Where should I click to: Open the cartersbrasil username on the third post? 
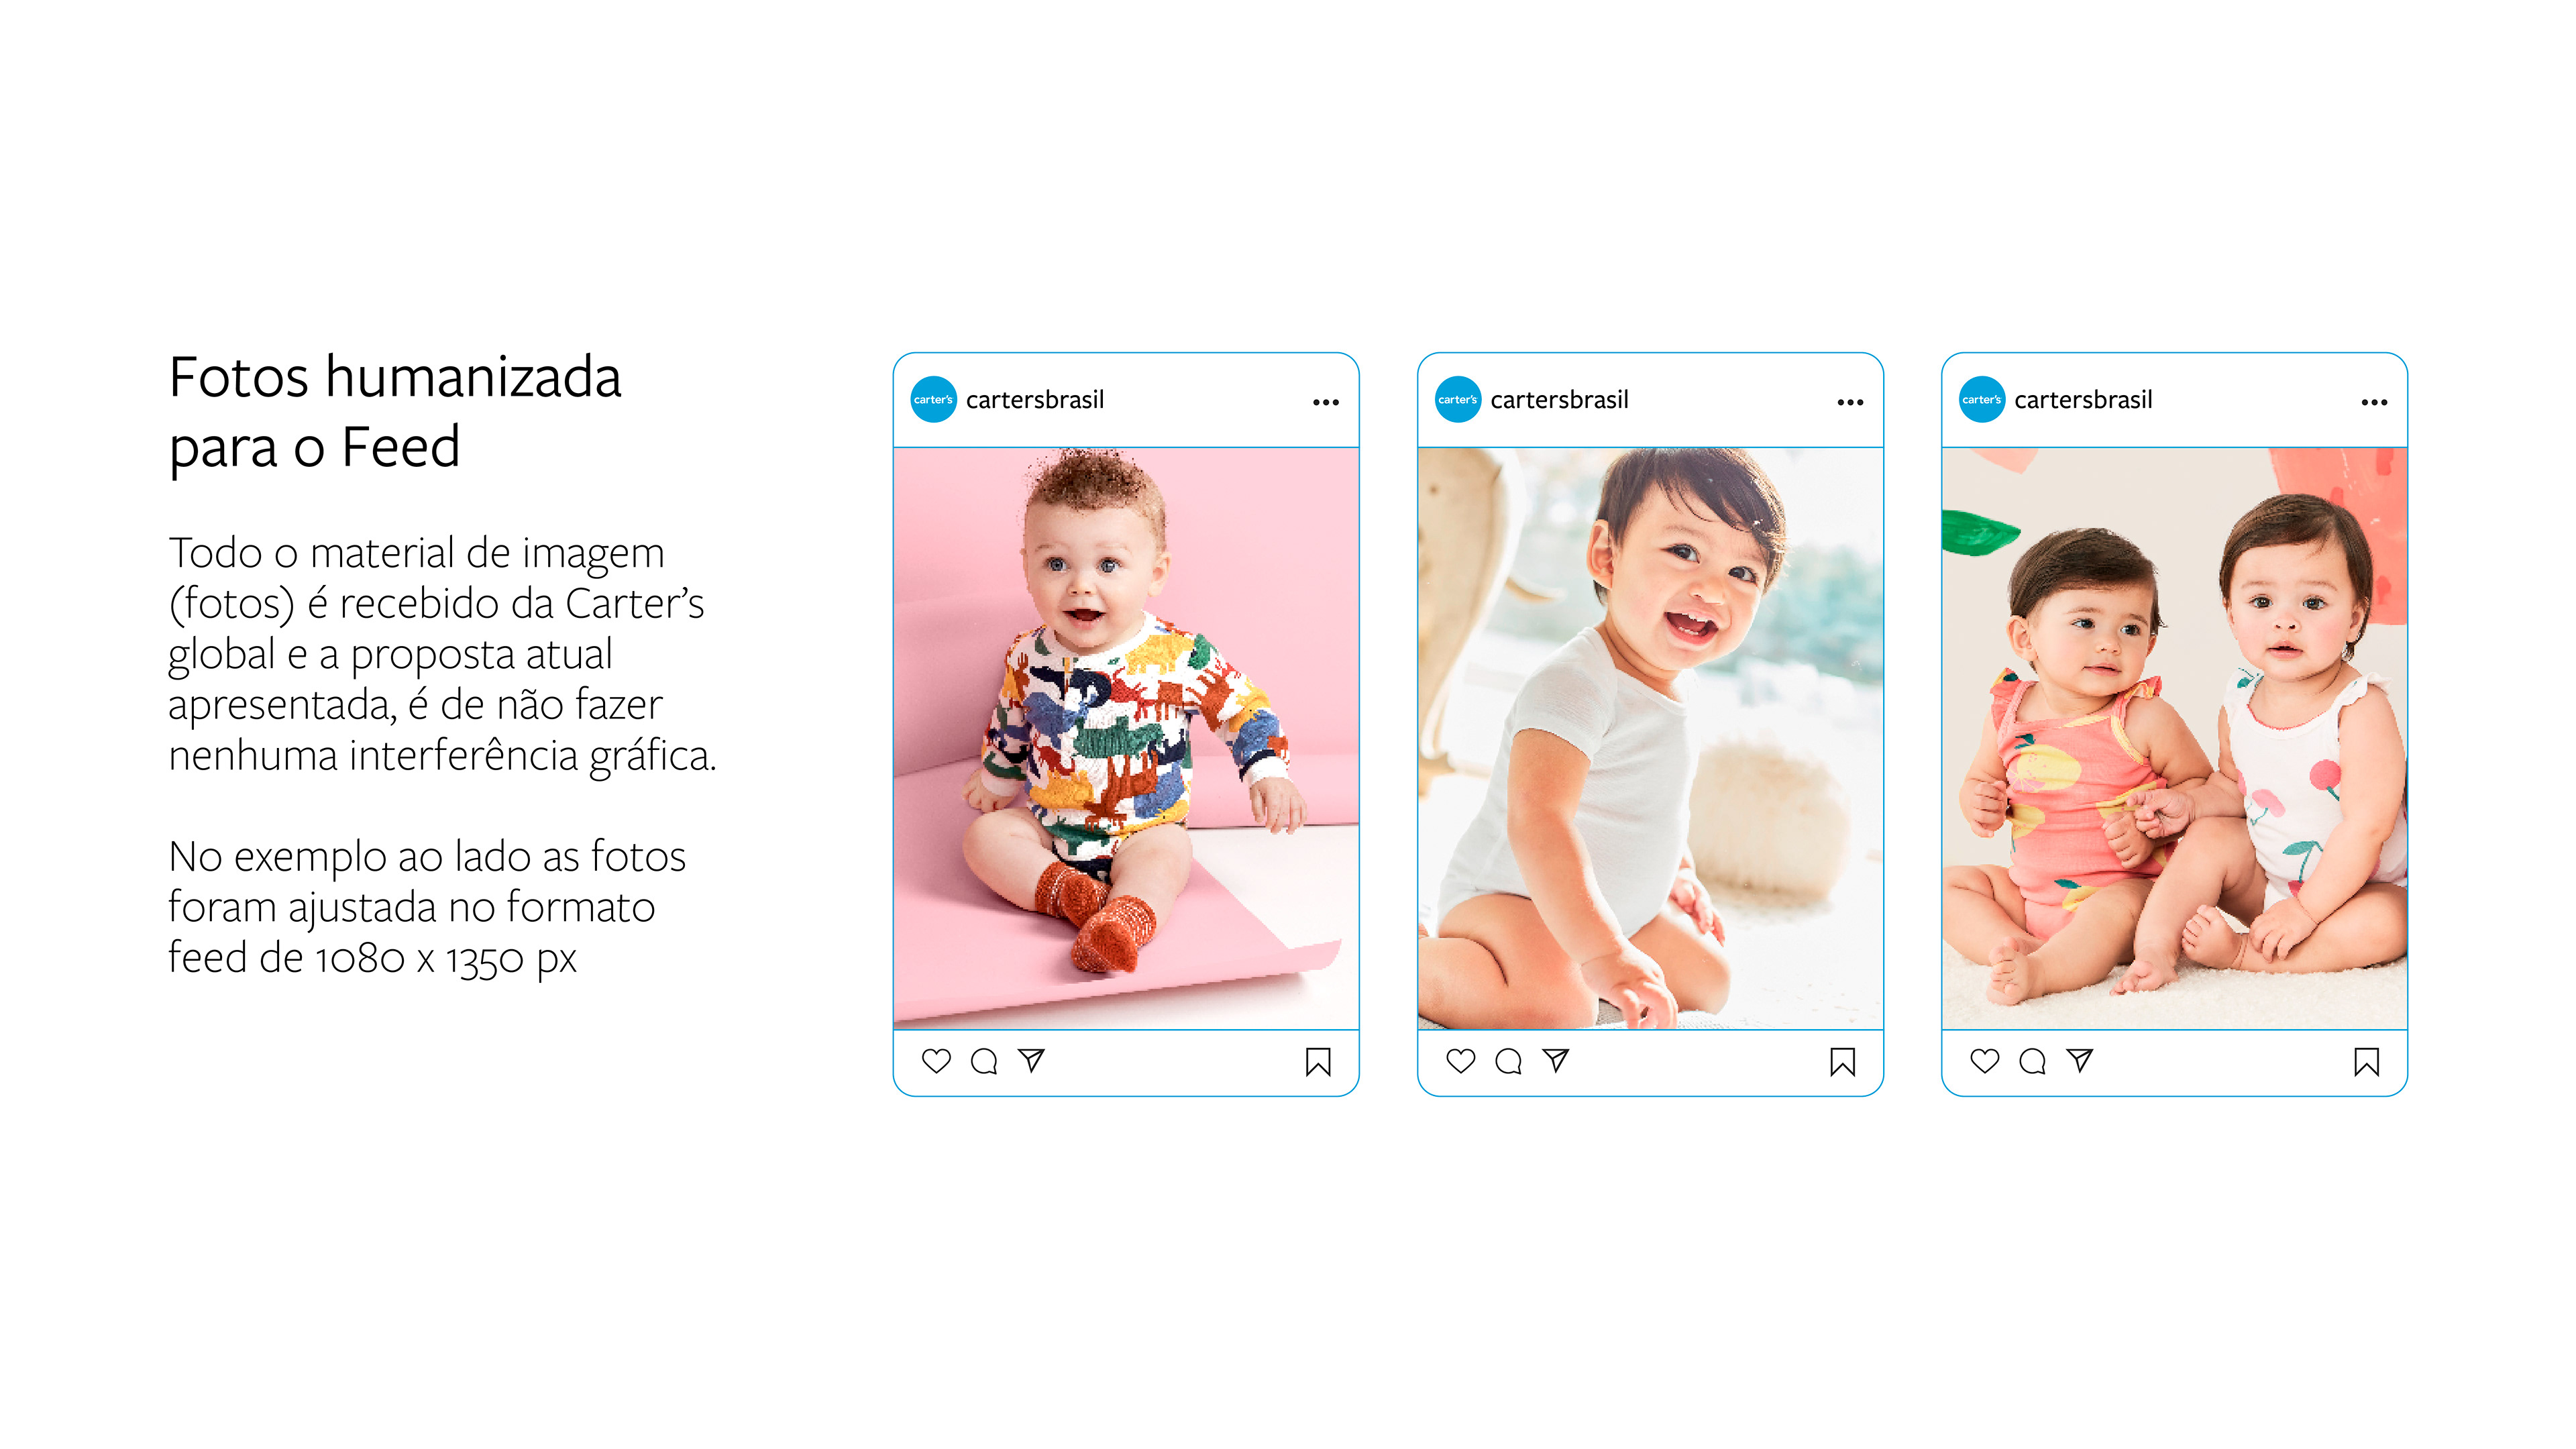[2083, 400]
